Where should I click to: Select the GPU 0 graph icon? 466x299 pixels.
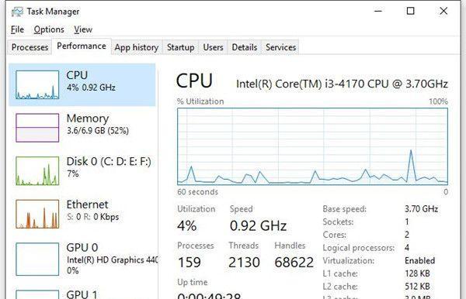tap(37, 259)
